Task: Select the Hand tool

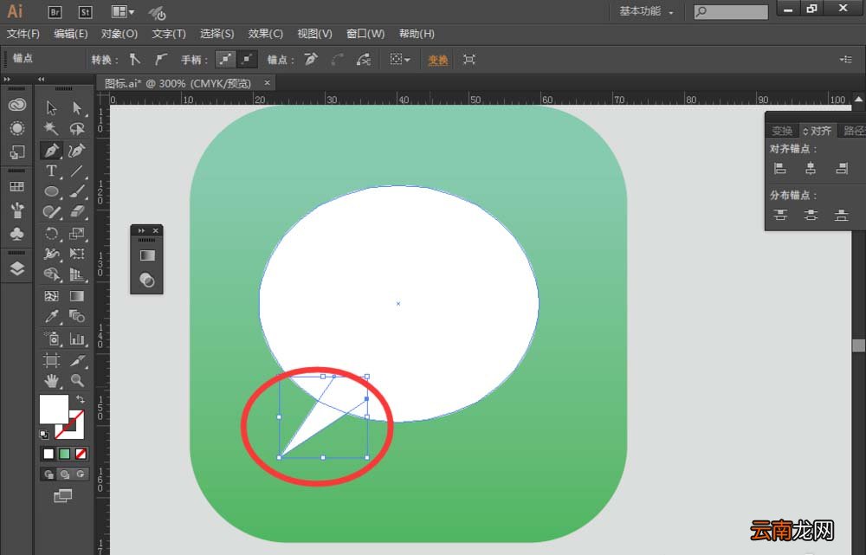Action: point(51,380)
